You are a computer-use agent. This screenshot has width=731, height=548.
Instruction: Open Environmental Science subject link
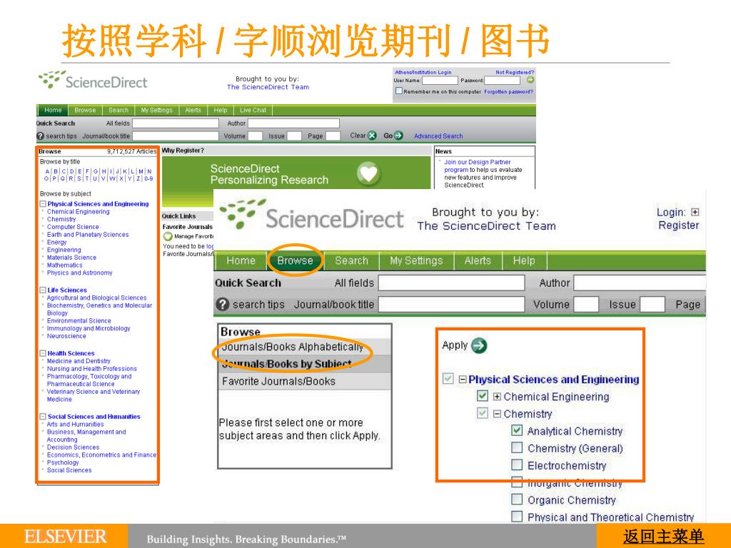[x=79, y=321]
